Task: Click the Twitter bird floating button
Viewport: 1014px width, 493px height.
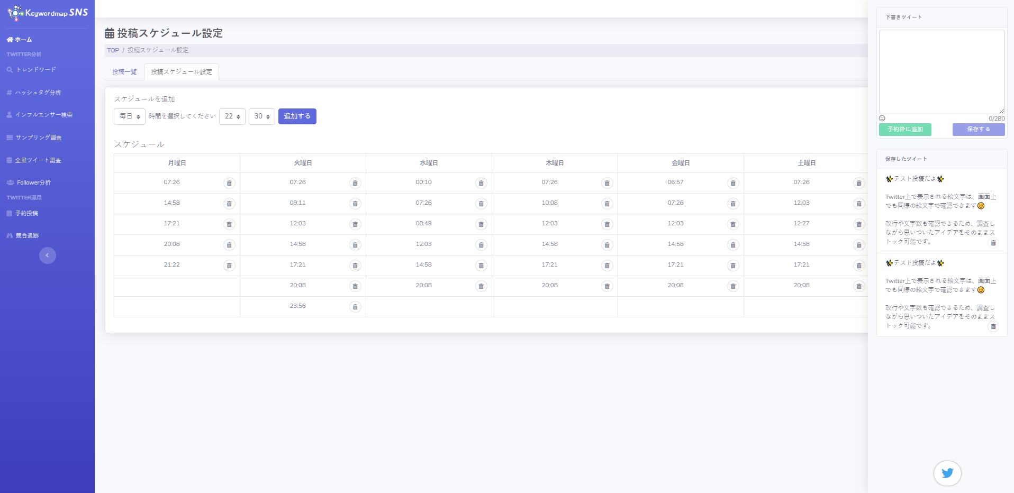Action: (x=947, y=473)
